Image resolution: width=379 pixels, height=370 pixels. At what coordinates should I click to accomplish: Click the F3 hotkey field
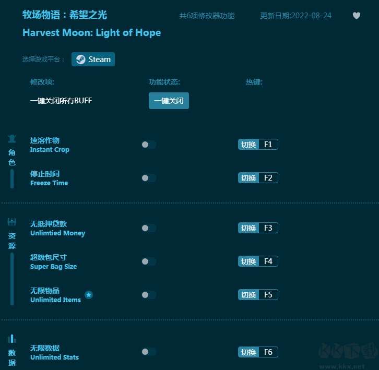268,228
